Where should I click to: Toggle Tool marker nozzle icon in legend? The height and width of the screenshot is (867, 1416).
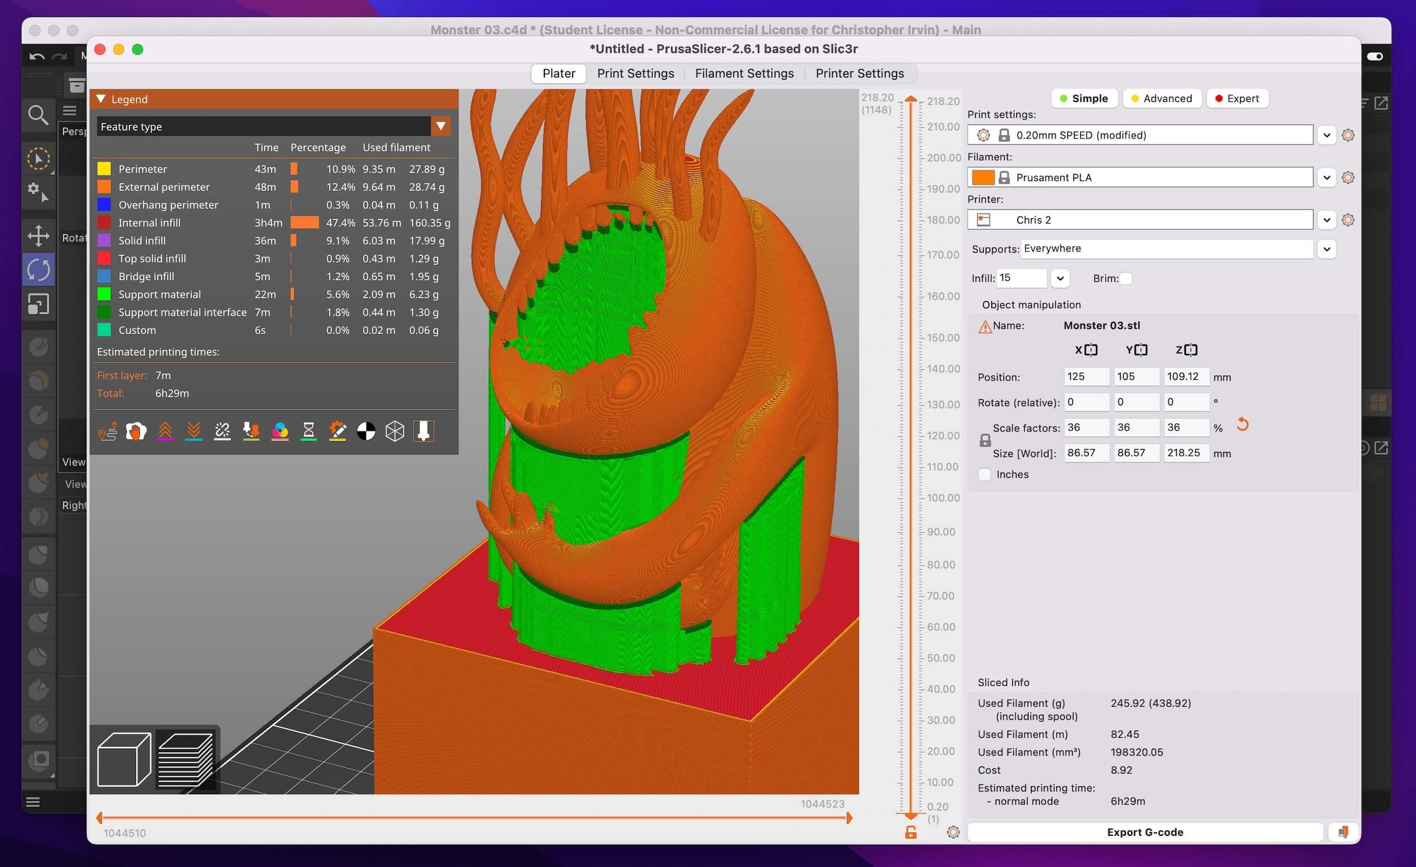[x=424, y=431]
